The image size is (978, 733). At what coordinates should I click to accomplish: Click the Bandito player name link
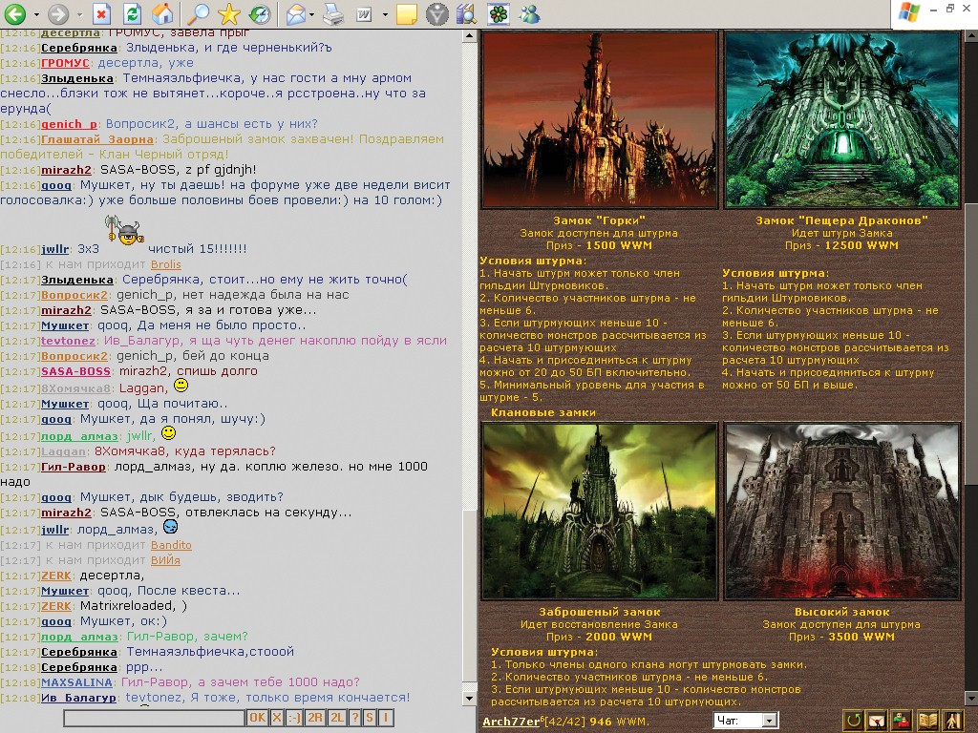171,545
